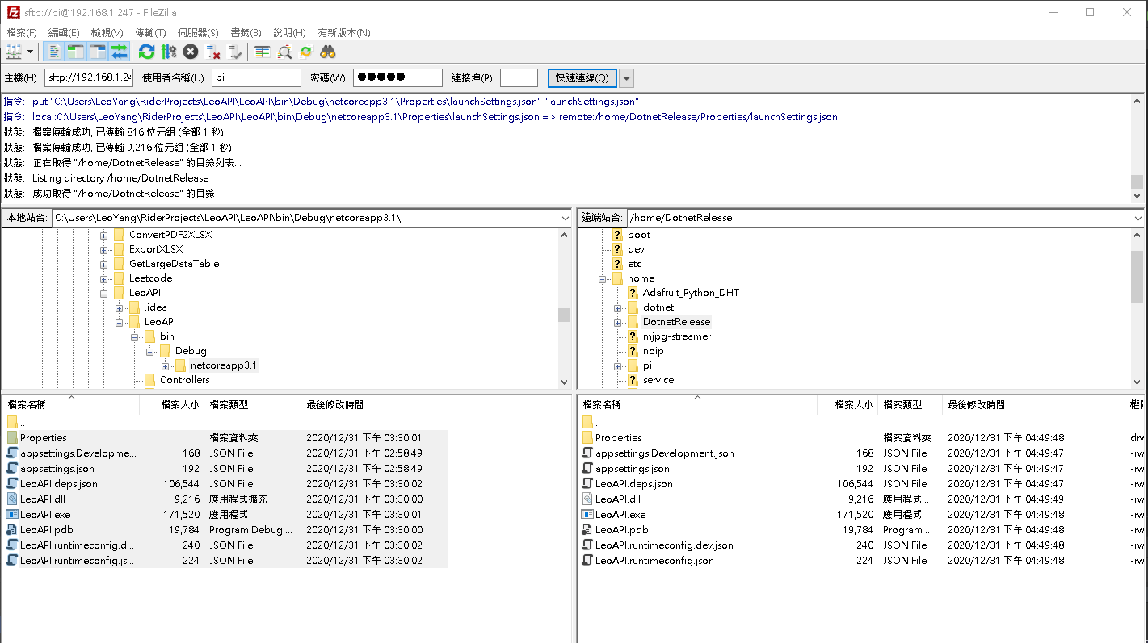The image size is (1148, 643).
Task: Open the 有新版本(N)! menu
Action: (345, 32)
